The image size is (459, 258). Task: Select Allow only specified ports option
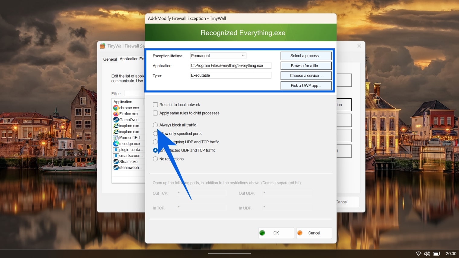pyautogui.click(x=155, y=133)
